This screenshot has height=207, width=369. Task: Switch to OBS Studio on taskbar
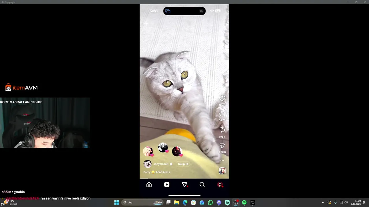[236, 202]
